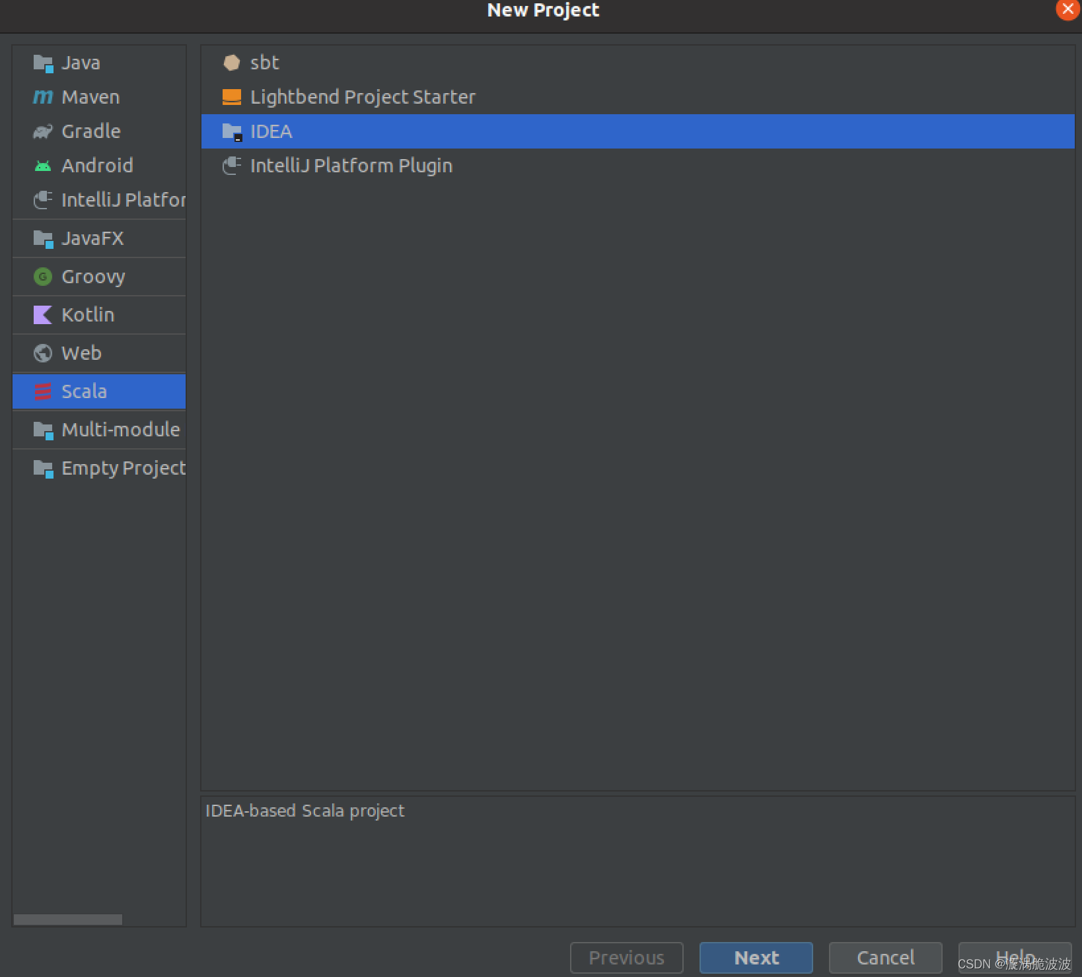The height and width of the screenshot is (977, 1082).
Task: Cancel the New Project dialog
Action: click(886, 958)
